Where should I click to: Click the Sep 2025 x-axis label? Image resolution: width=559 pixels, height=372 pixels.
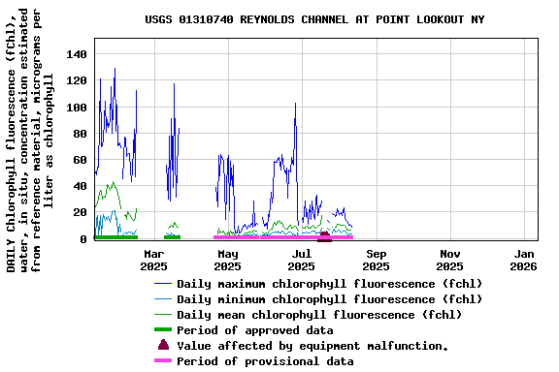tap(376, 261)
